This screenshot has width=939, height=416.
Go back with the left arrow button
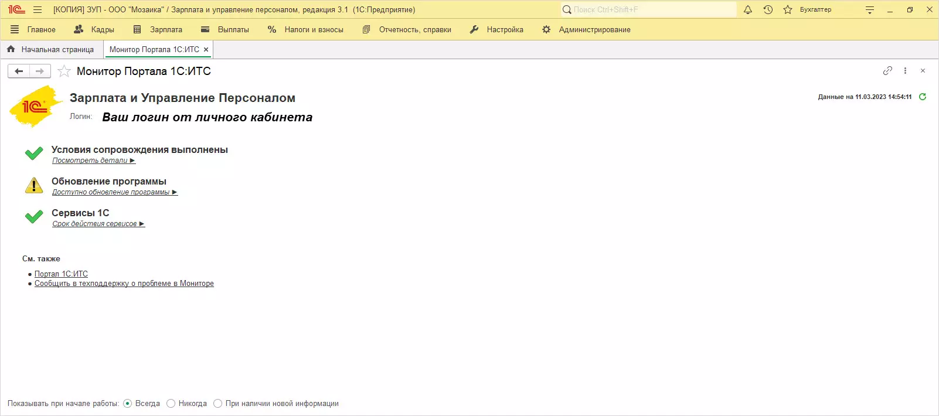19,71
